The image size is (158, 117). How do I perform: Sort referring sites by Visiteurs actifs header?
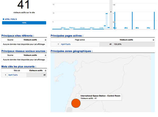30,40
